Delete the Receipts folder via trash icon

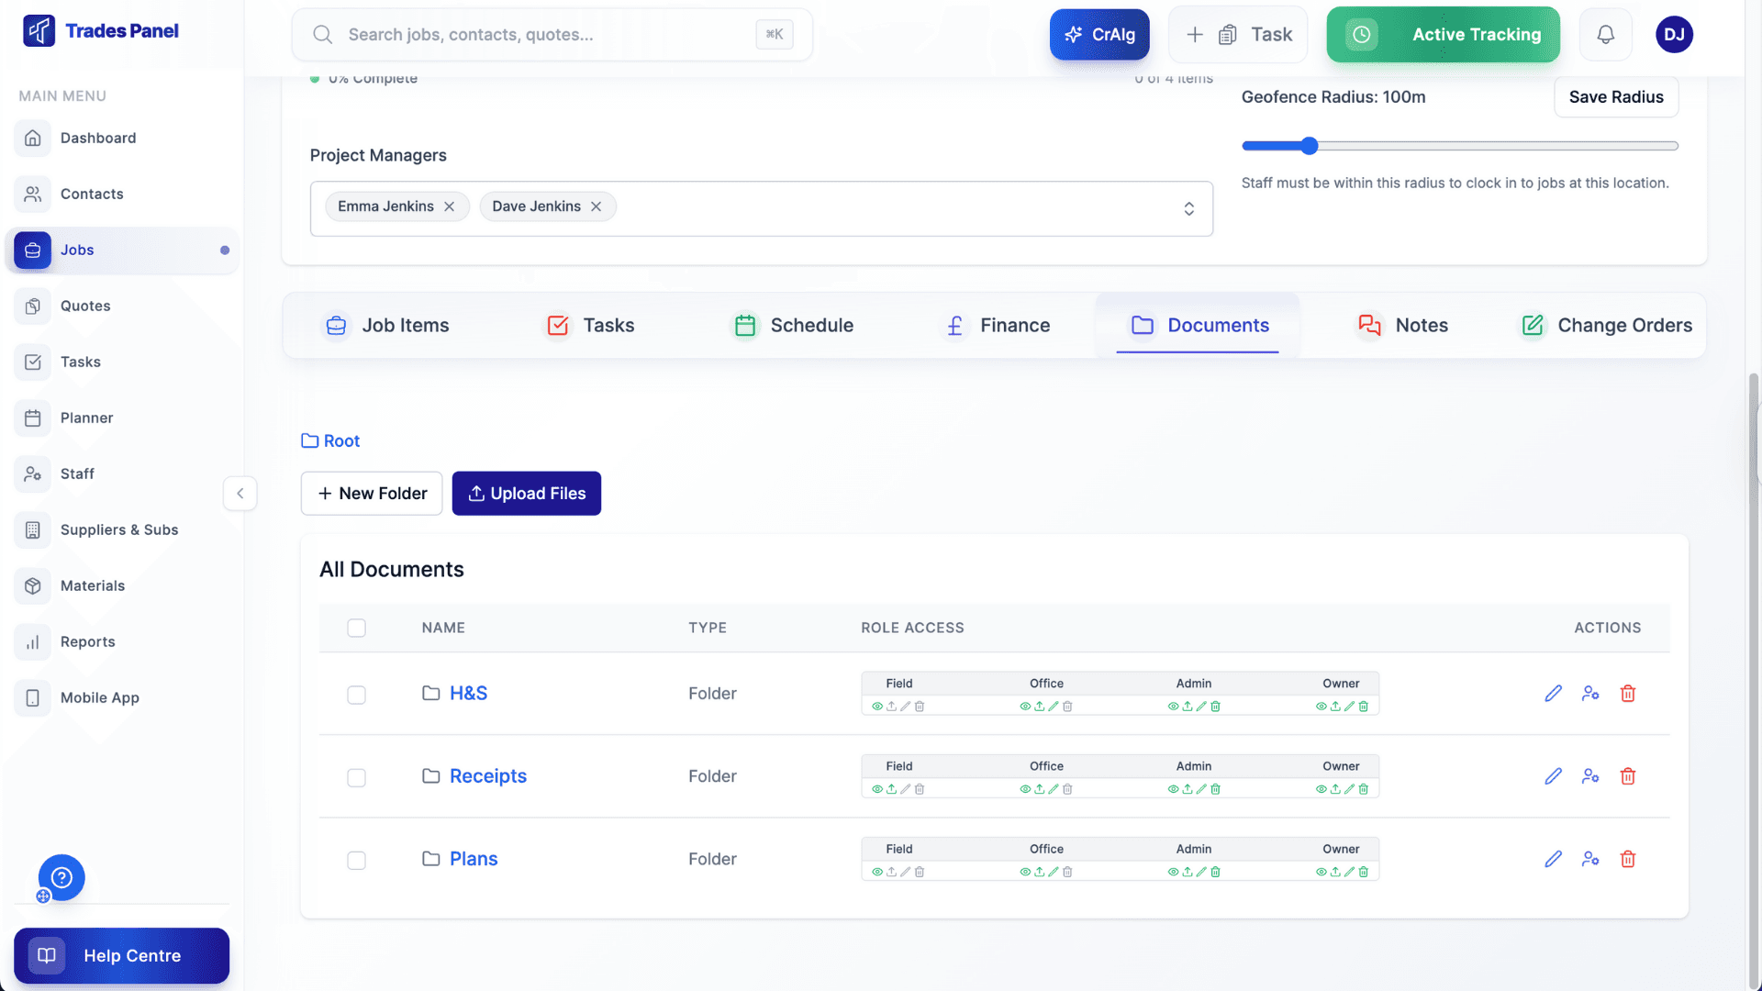[1628, 775]
